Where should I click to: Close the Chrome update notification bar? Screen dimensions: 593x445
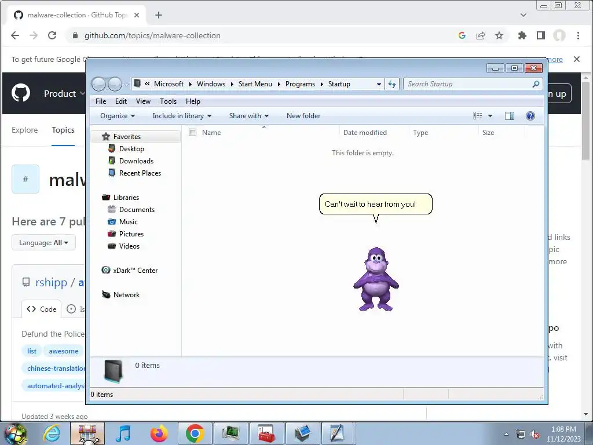tap(577, 59)
